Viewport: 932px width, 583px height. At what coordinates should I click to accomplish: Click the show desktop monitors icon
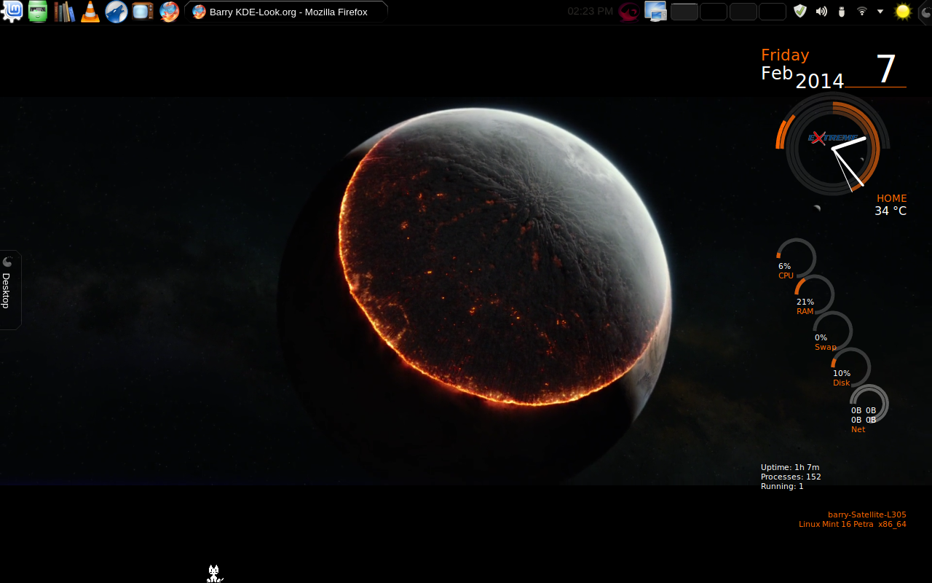click(x=655, y=11)
